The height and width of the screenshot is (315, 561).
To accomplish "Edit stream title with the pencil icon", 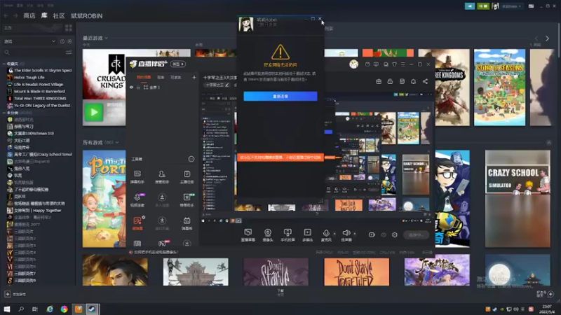I will pyautogui.click(x=227, y=85).
